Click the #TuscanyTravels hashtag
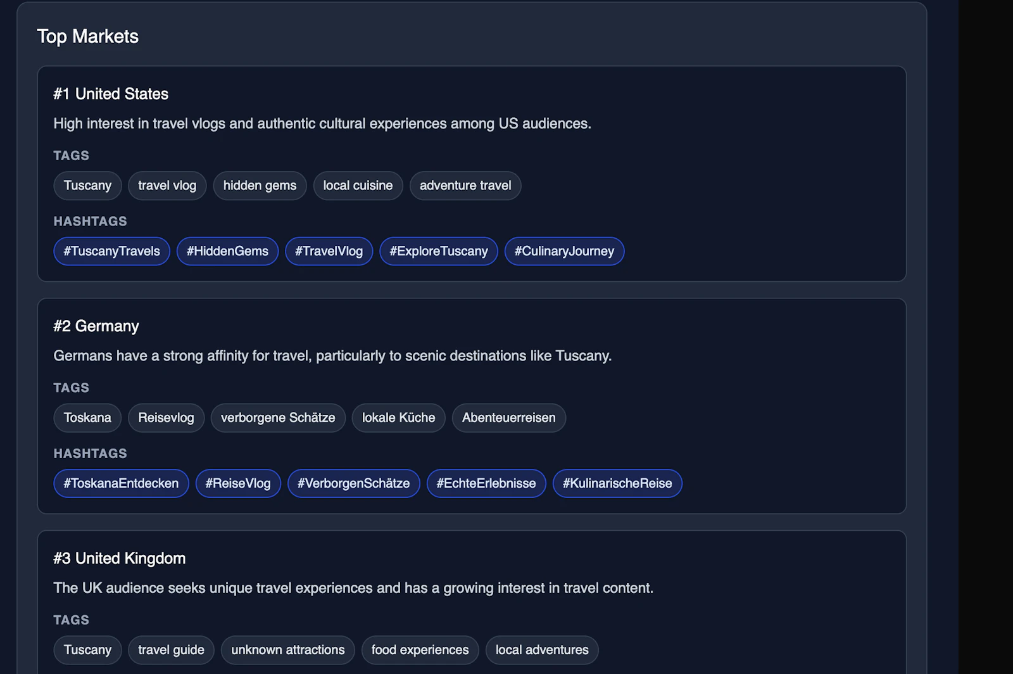 click(x=112, y=251)
